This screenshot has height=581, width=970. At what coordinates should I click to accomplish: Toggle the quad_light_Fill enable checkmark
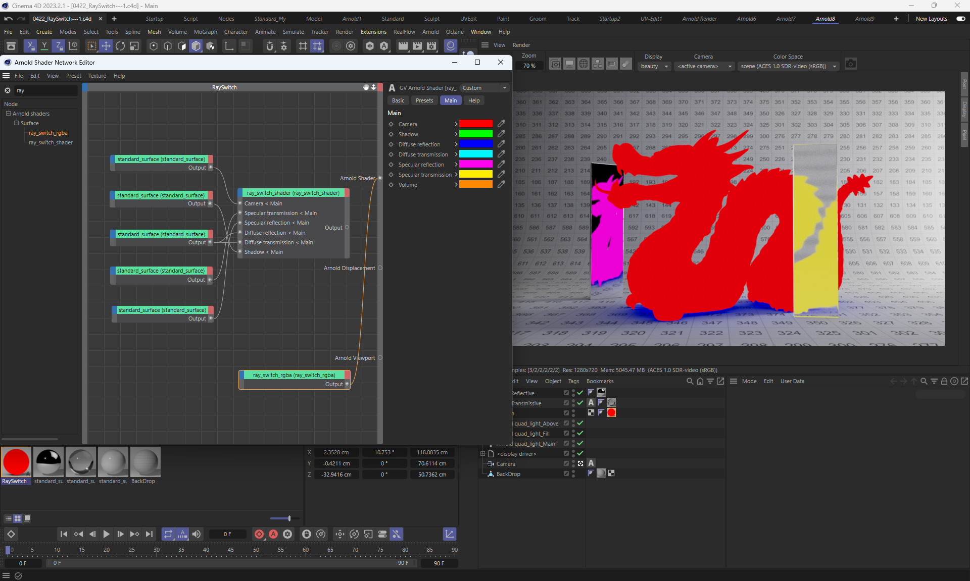pos(580,433)
